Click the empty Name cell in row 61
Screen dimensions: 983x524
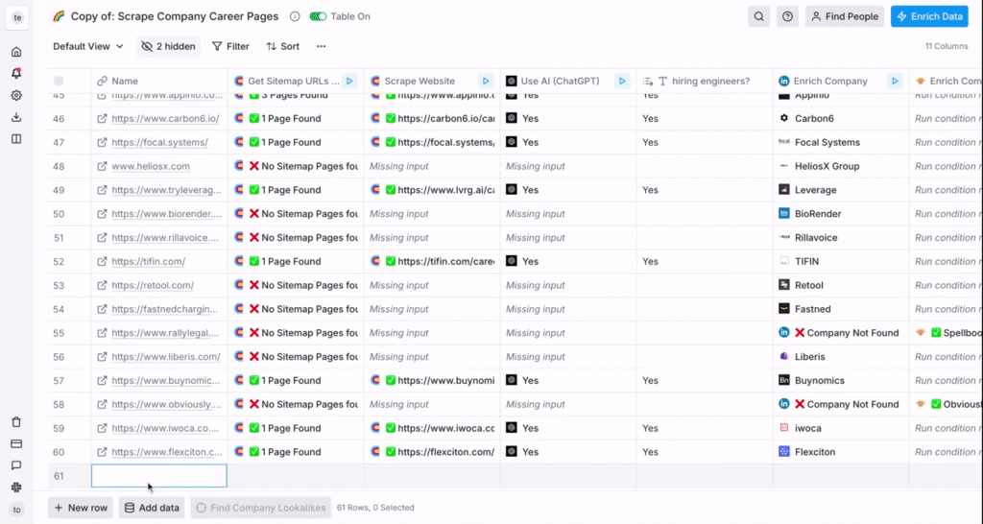coord(159,476)
